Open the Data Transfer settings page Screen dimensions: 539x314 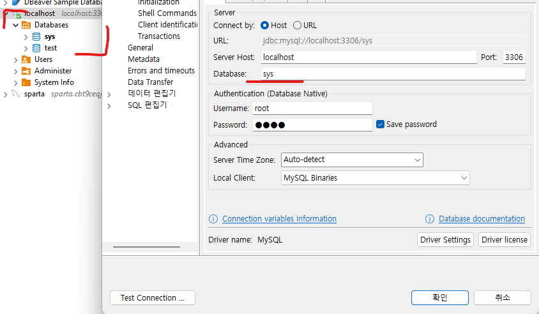click(151, 82)
